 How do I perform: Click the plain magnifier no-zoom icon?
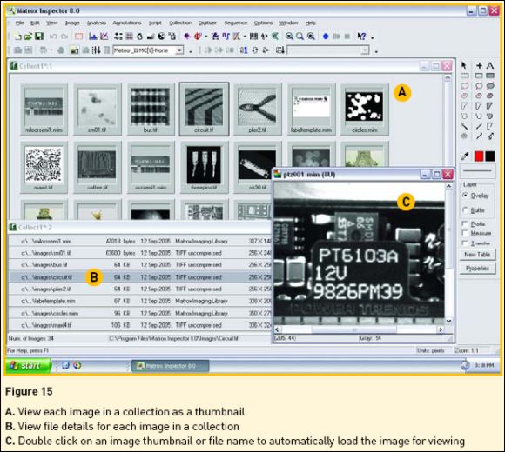300,37
